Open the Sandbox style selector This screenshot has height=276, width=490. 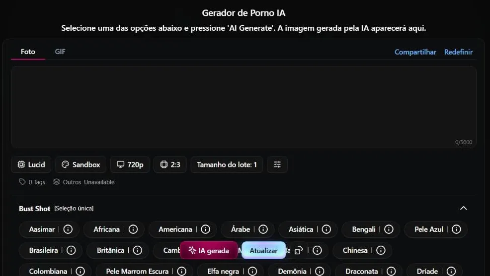81,165
